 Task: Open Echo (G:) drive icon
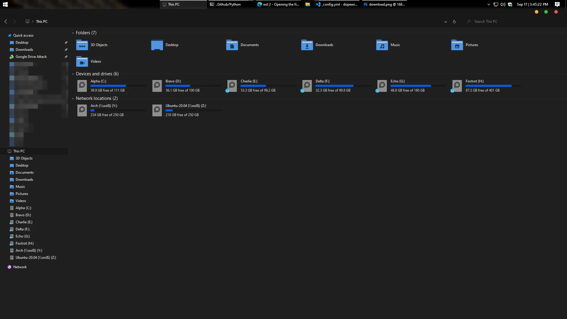tap(382, 86)
